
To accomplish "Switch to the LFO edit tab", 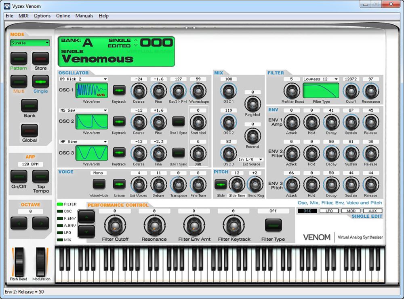I will click(329, 211).
